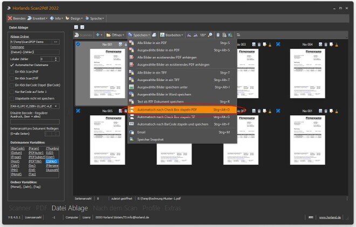Increase Lokaler Zähler with the stepper arrows
The image size is (356, 227).
(56, 58)
